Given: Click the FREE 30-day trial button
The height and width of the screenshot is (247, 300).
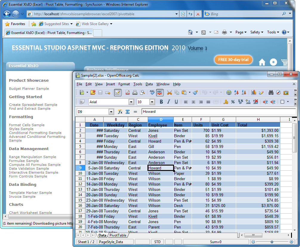Looking at the screenshot, I should click(233, 60).
